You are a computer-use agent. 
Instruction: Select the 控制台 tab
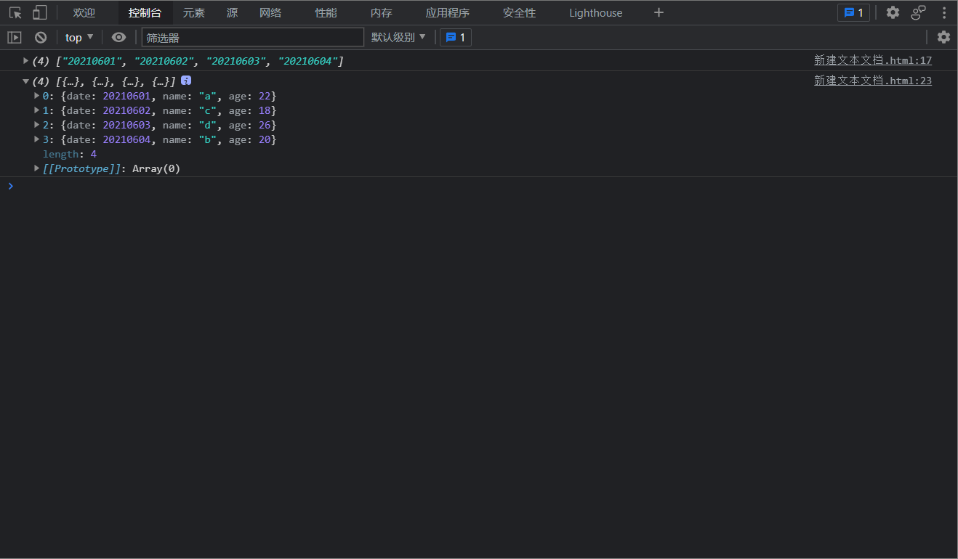tap(145, 12)
